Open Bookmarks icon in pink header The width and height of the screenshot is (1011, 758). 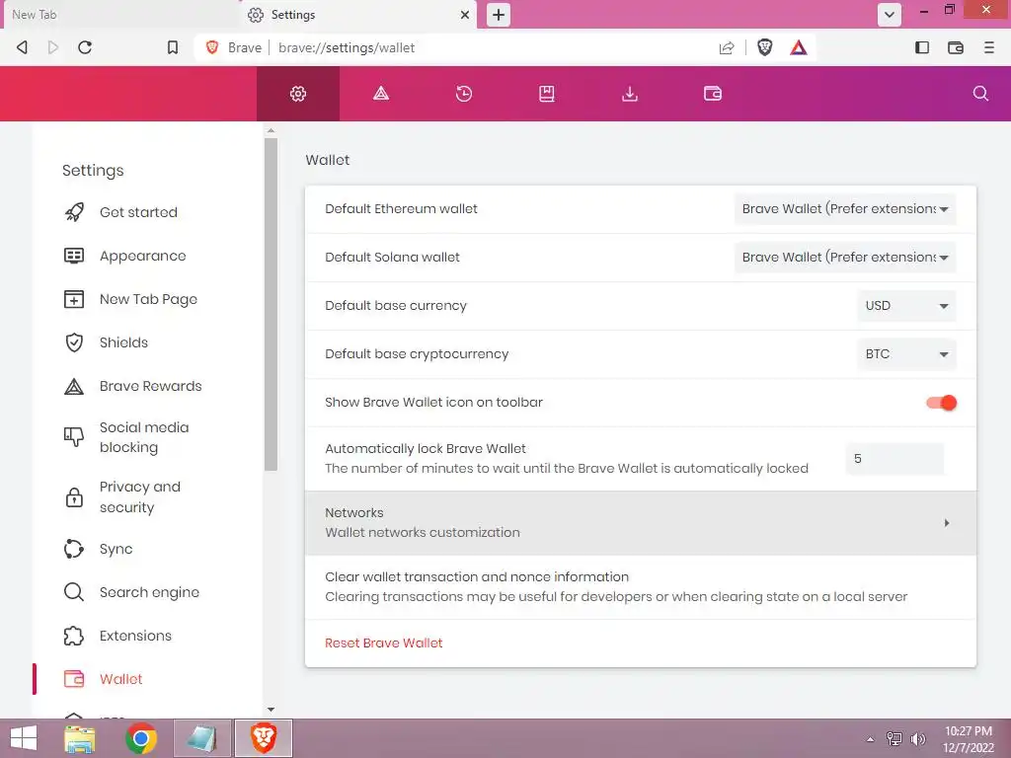point(547,94)
